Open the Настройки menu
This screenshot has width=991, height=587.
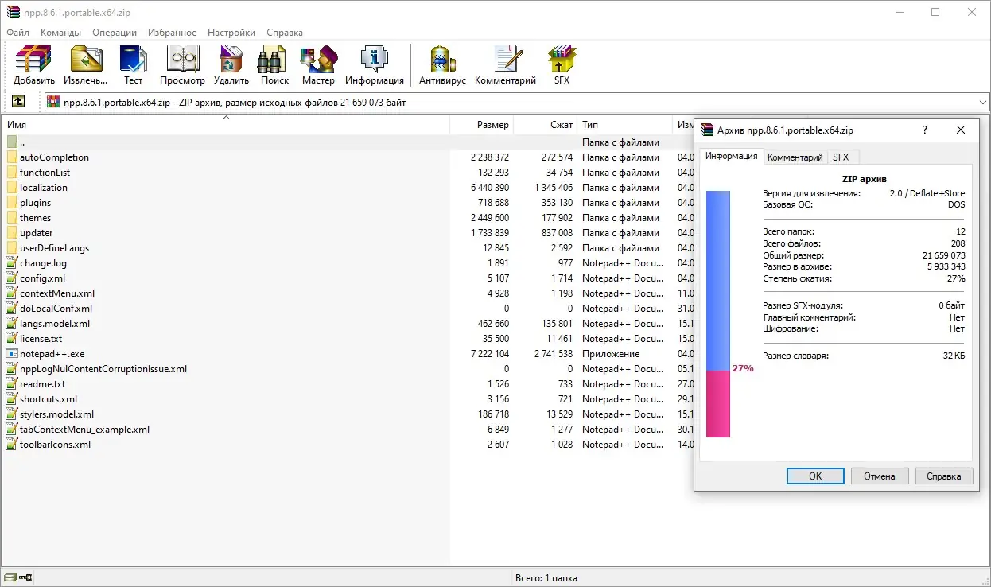pos(231,33)
